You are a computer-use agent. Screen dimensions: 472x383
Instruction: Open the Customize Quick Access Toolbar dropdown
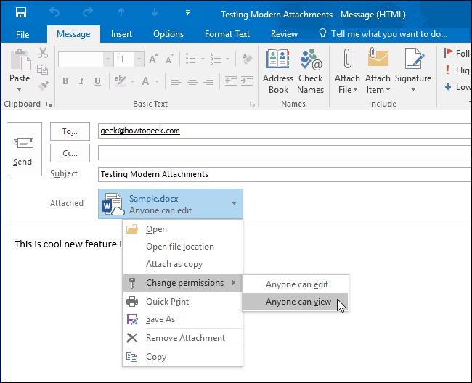point(187,12)
